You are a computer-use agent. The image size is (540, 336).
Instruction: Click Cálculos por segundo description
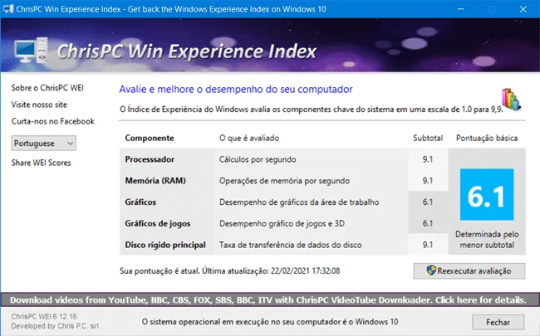258,159
